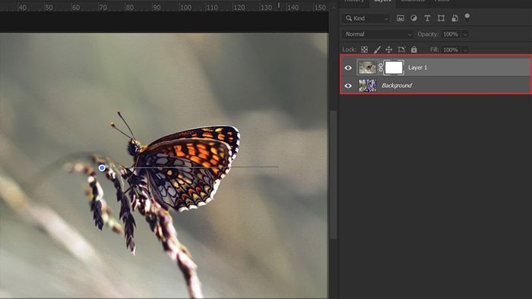Toggle the layer filtering switch
The width and height of the screenshot is (532, 299).
(467, 16)
